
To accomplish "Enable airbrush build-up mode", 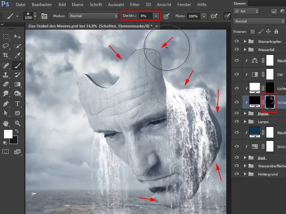I will click(214, 16).
